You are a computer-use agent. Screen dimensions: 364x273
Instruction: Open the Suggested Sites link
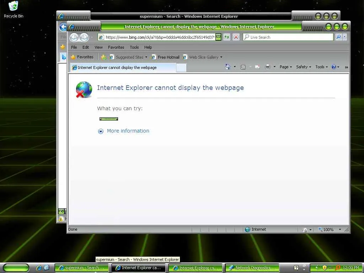128,57
